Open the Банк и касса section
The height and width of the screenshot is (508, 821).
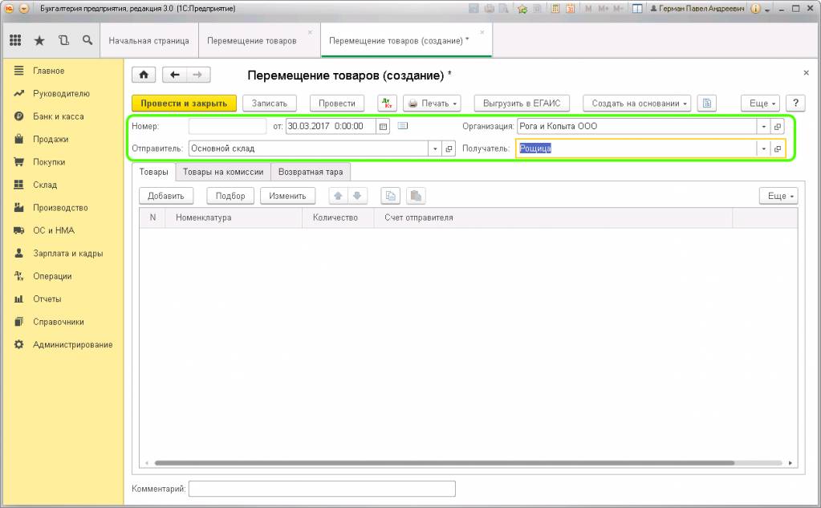58,116
